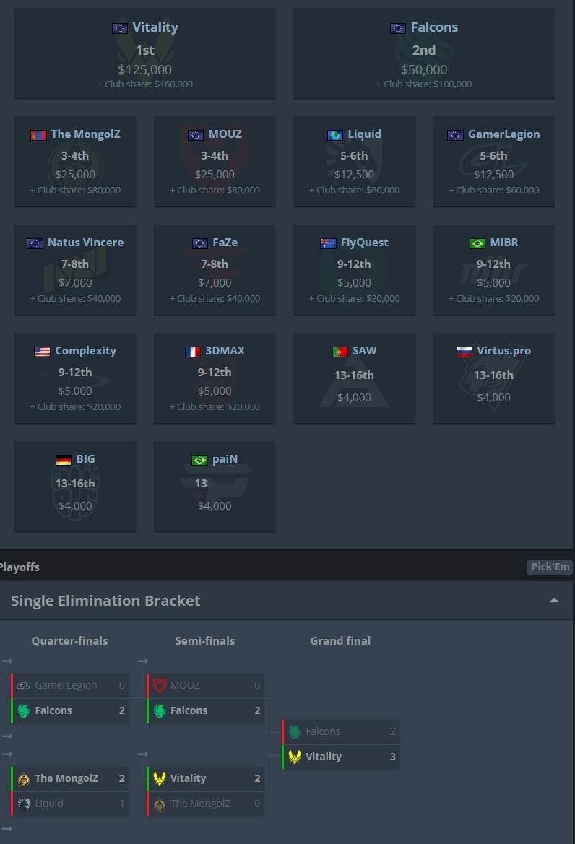This screenshot has width=575, height=844.
Task: Click the EU flag beside Vitality
Action: pyautogui.click(x=119, y=29)
